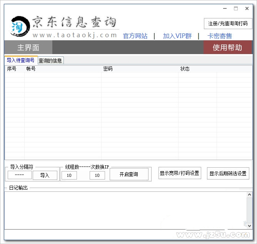The height and width of the screenshot is (244, 257).
Task: Select the 导入待查询号 tab
Action: [x=21, y=60]
